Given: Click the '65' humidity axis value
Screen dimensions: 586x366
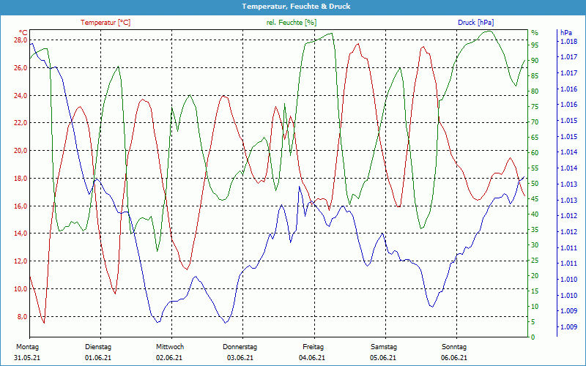Looking at the screenshot, I should [535, 137].
